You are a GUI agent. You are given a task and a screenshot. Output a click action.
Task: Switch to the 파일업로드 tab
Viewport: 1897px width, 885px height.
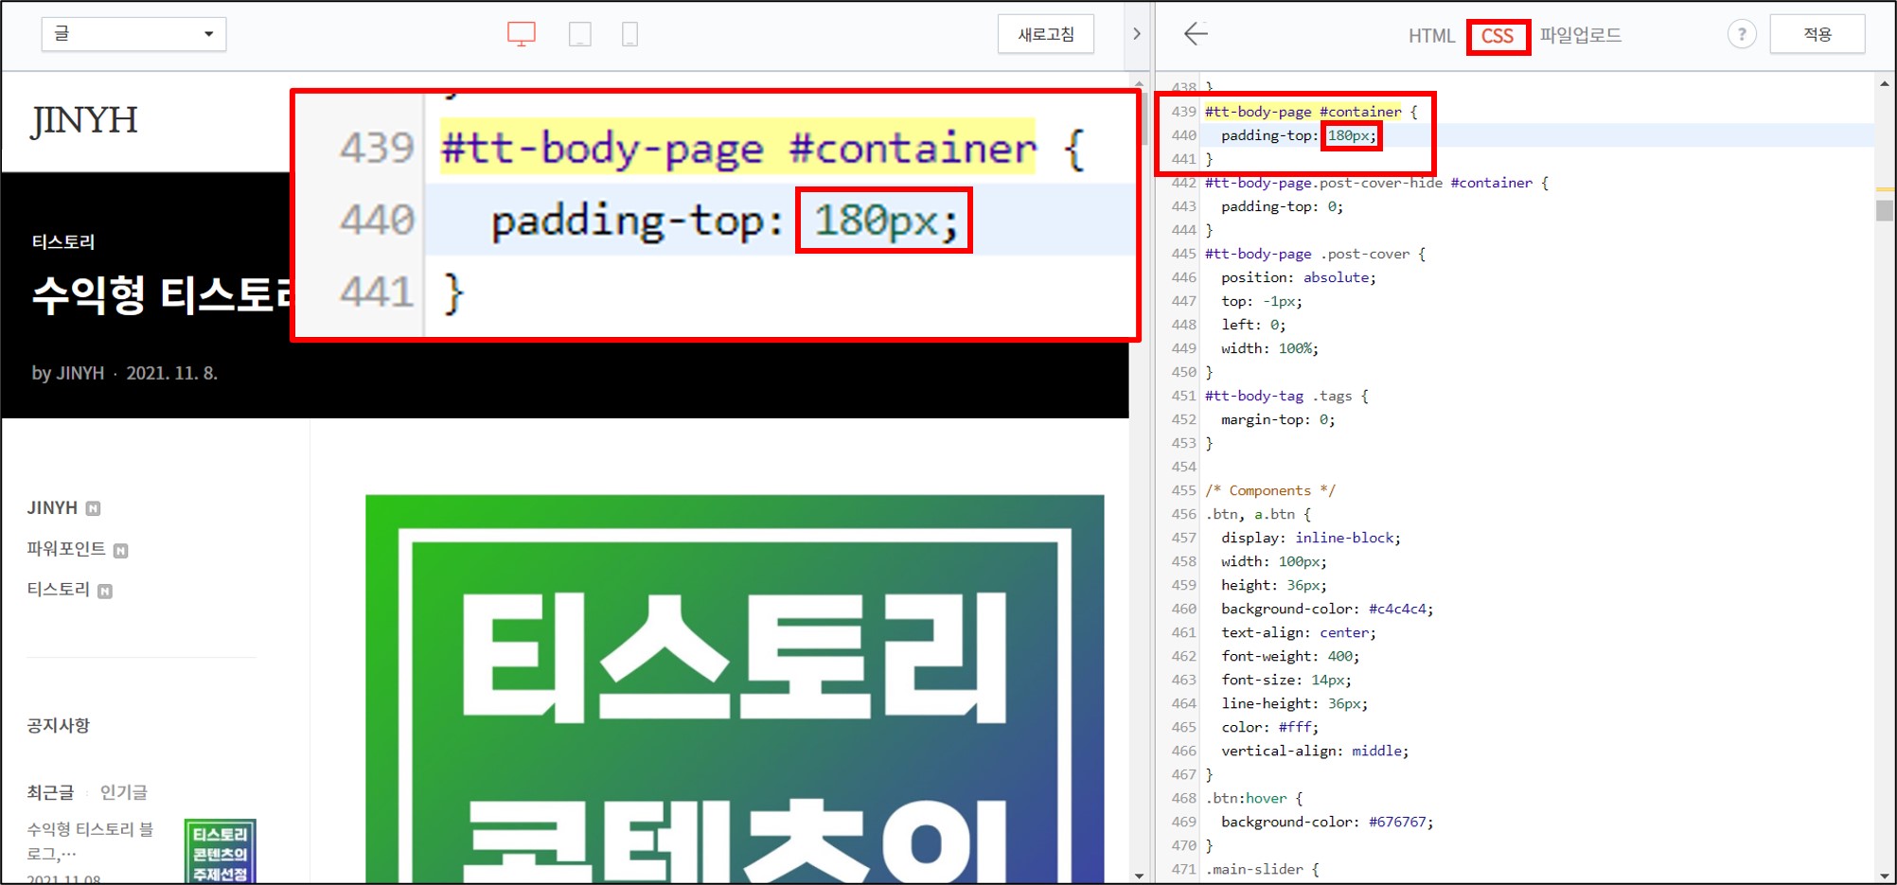pos(1580,35)
